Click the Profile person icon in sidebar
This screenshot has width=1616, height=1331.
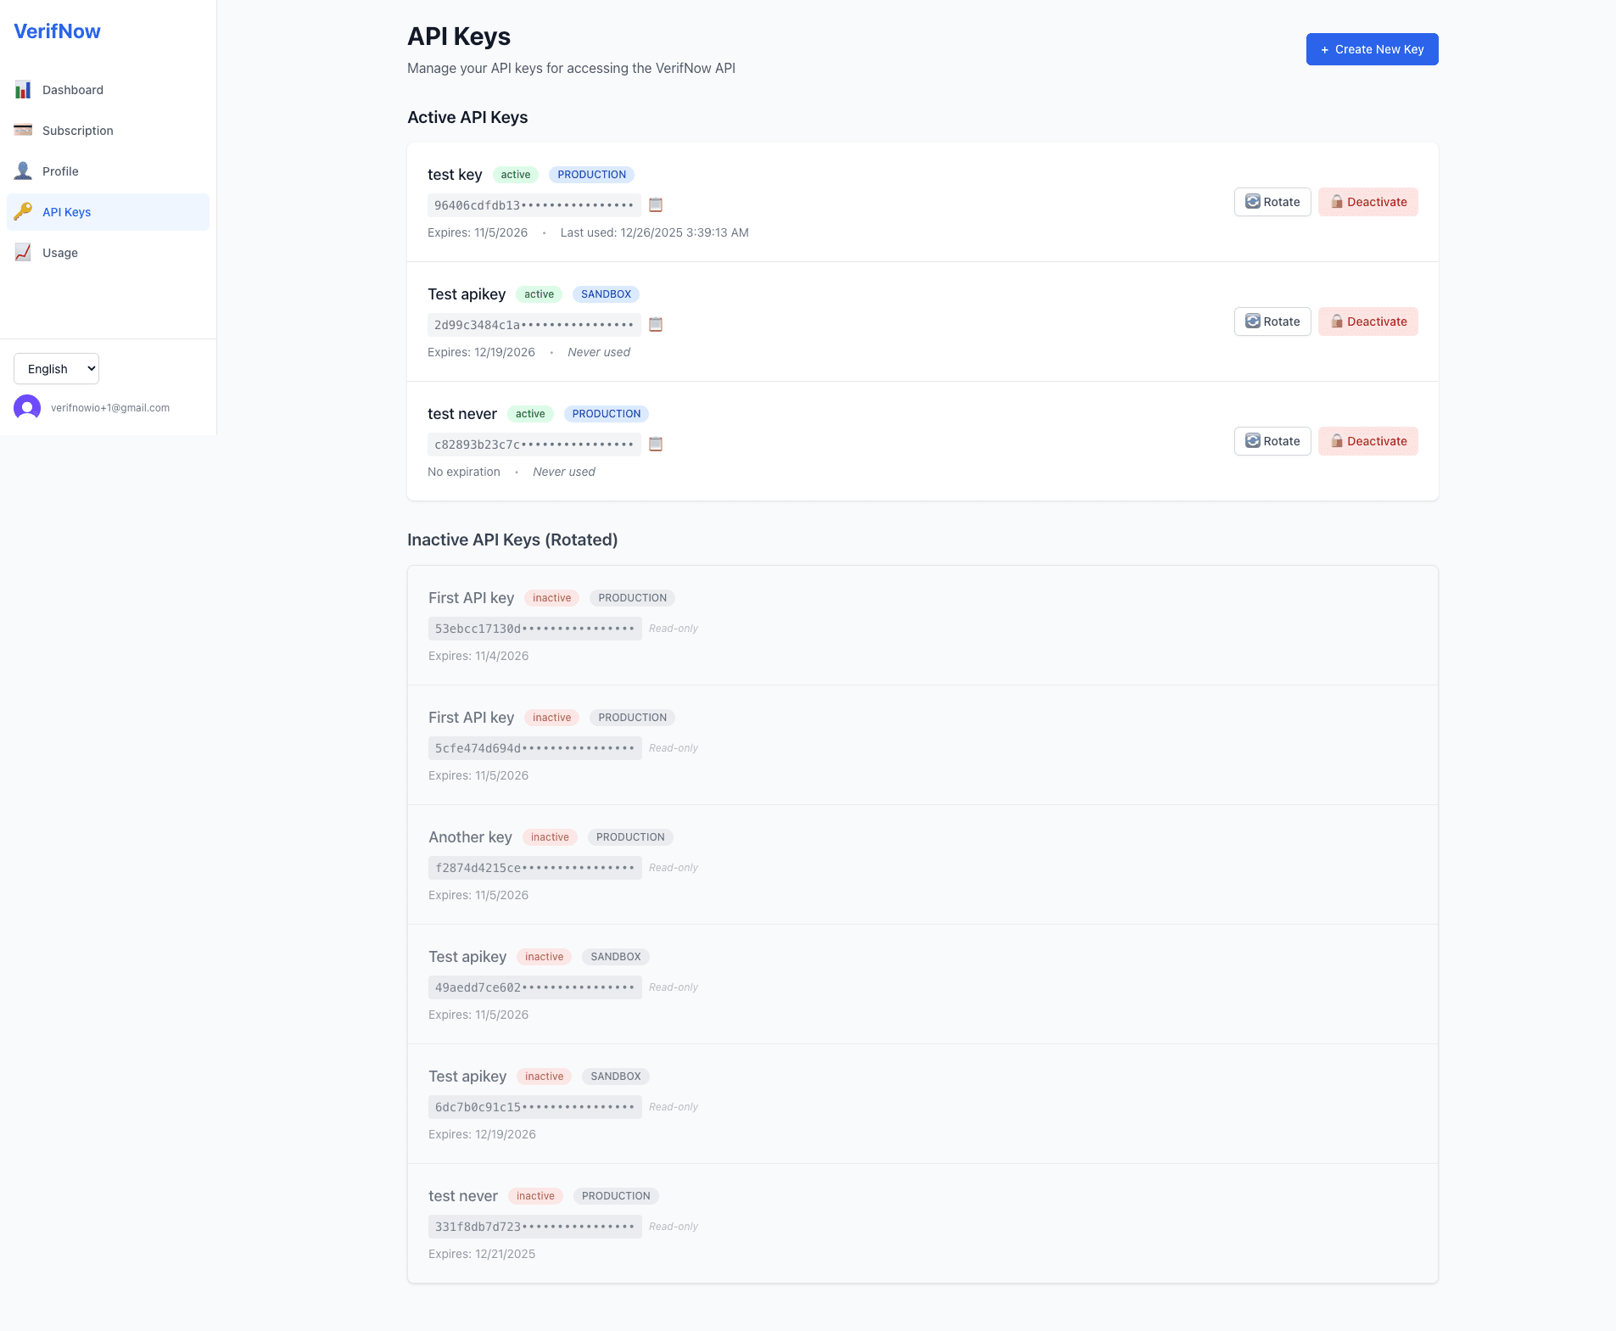point(23,171)
